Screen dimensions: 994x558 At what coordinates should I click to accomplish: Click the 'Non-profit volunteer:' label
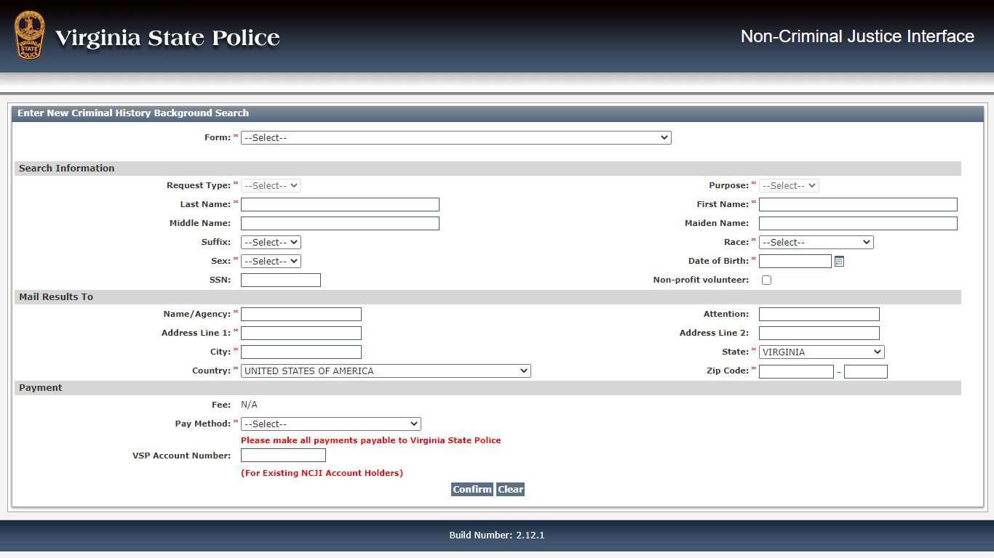tap(701, 280)
